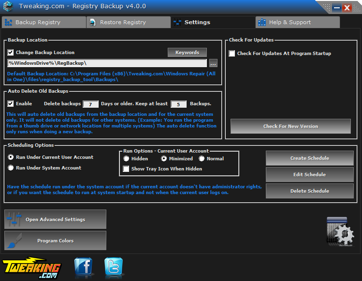
Task: Open Program Colors with brush icon
Action: (x=55, y=240)
